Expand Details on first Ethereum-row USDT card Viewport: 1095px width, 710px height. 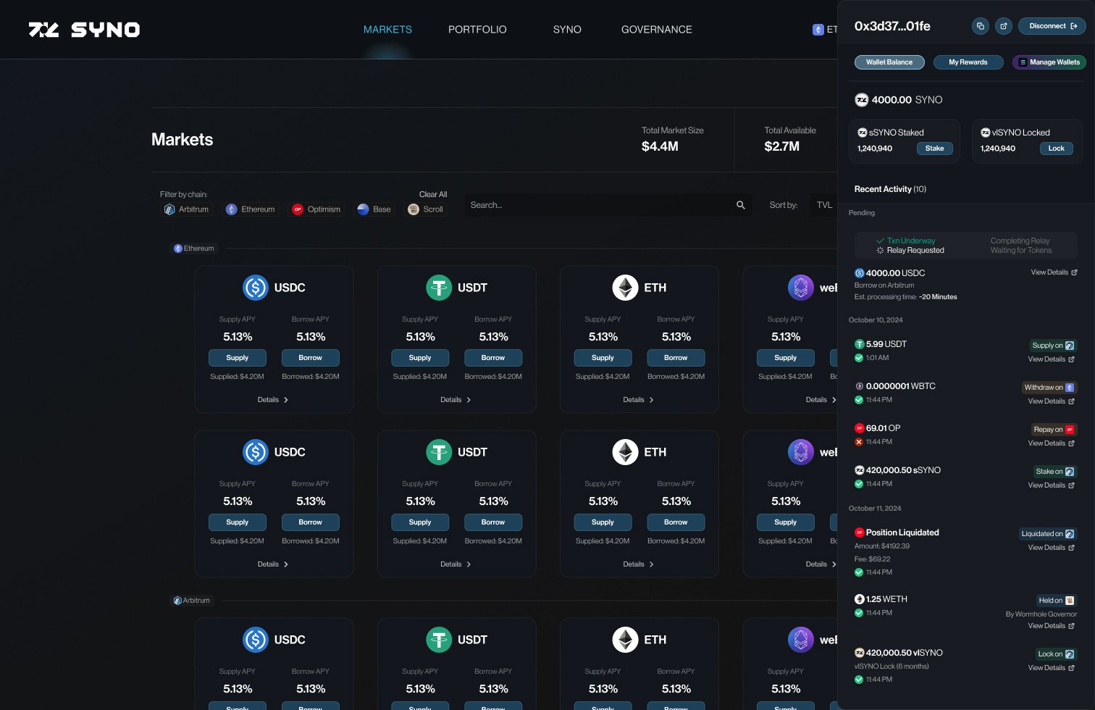(456, 400)
